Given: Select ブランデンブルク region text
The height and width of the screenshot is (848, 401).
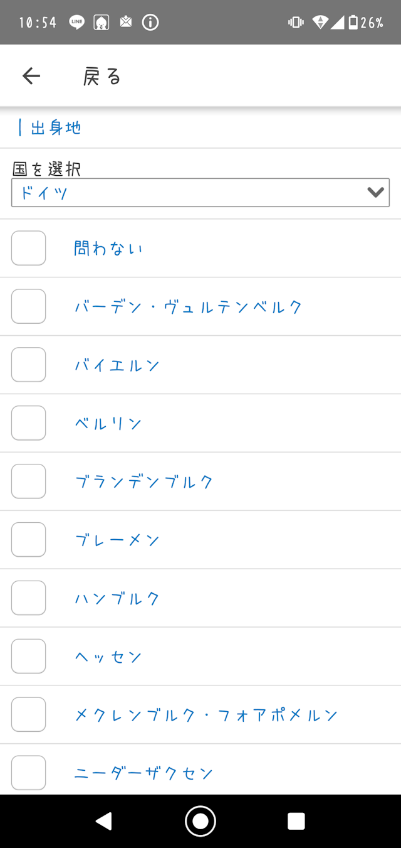Looking at the screenshot, I should (x=144, y=481).
